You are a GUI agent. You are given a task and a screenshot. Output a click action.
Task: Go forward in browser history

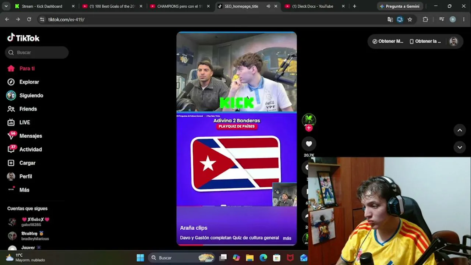[x=18, y=20]
